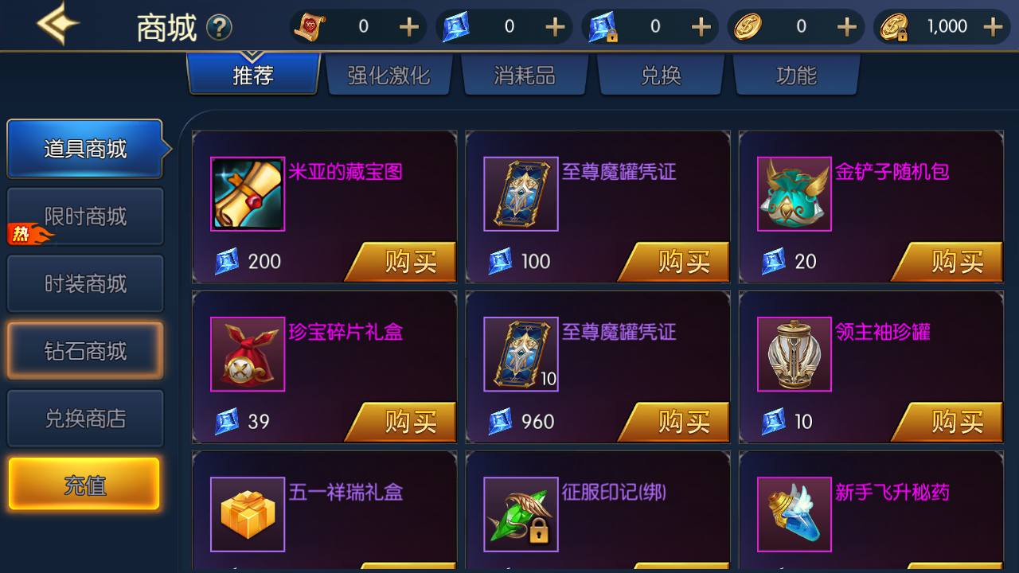Select the 征服印记(绑) green gem icon

pos(521,514)
